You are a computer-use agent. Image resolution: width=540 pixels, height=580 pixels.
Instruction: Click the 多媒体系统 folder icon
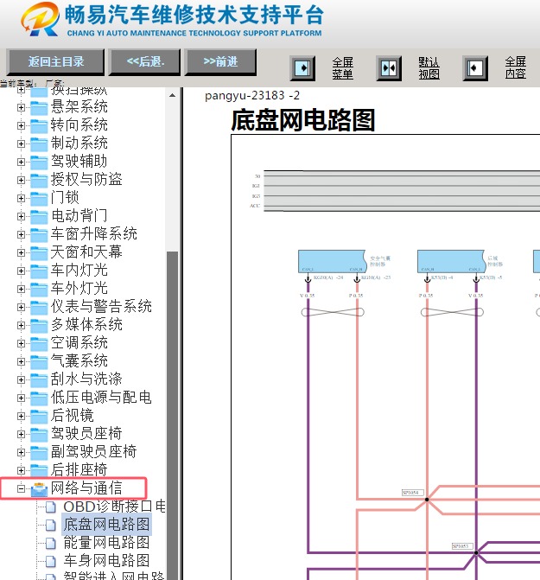coord(39,325)
